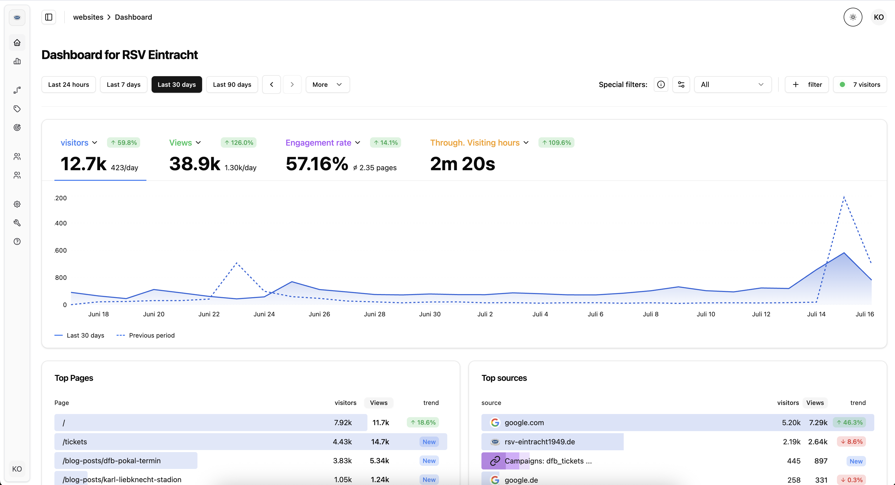Open the More time range dropdown
895x485 pixels.
tap(328, 84)
